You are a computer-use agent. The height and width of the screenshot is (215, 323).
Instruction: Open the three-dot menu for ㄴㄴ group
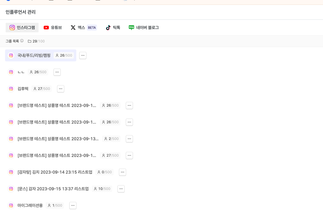click(57, 72)
